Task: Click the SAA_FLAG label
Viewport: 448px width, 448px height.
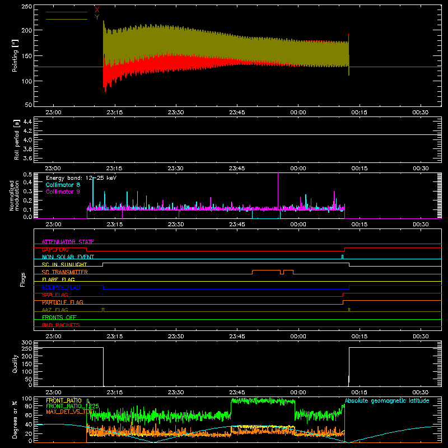Action: pyautogui.click(x=55, y=295)
